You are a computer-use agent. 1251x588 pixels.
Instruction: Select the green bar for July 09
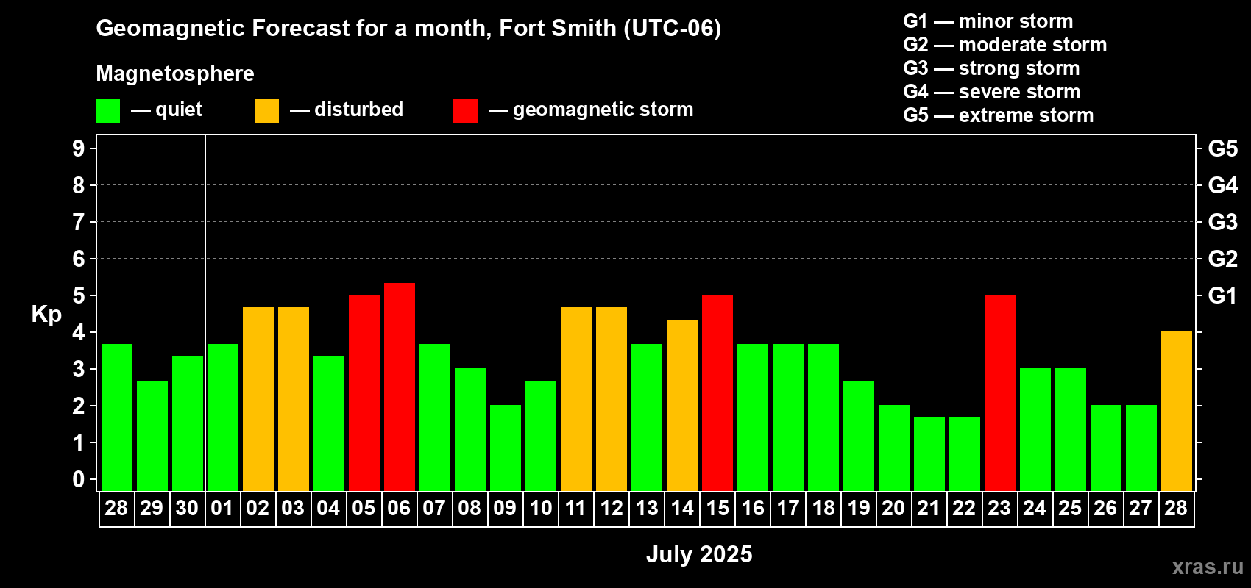click(505, 448)
